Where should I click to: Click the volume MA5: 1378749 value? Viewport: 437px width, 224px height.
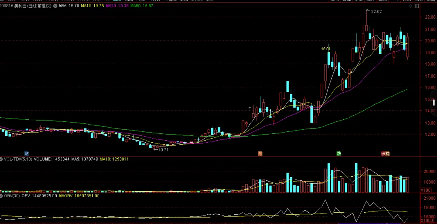coord(85,159)
